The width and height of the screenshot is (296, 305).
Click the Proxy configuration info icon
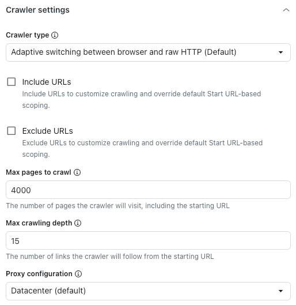pyautogui.click(x=78, y=274)
